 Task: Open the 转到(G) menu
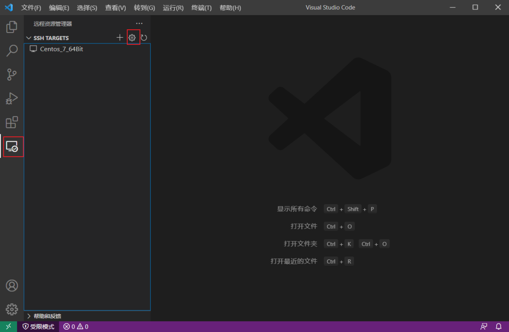pyautogui.click(x=144, y=8)
